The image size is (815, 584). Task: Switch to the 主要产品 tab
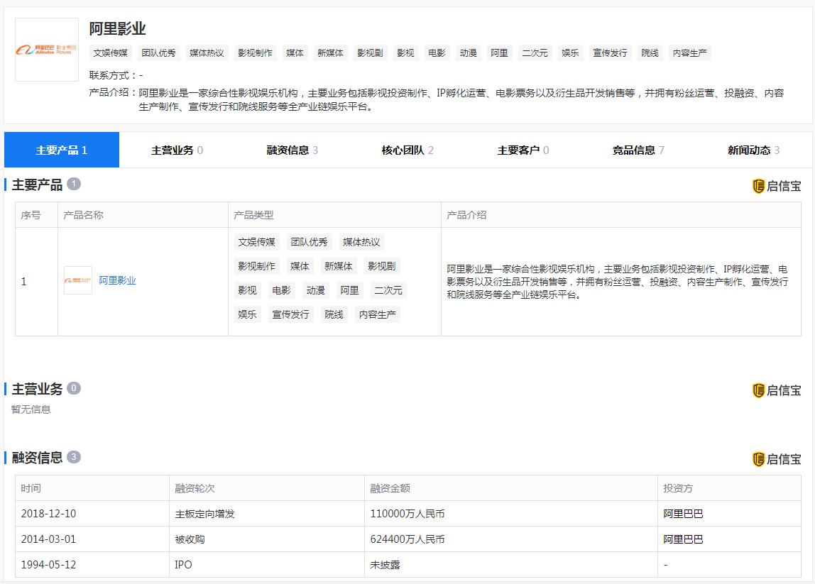(x=61, y=150)
